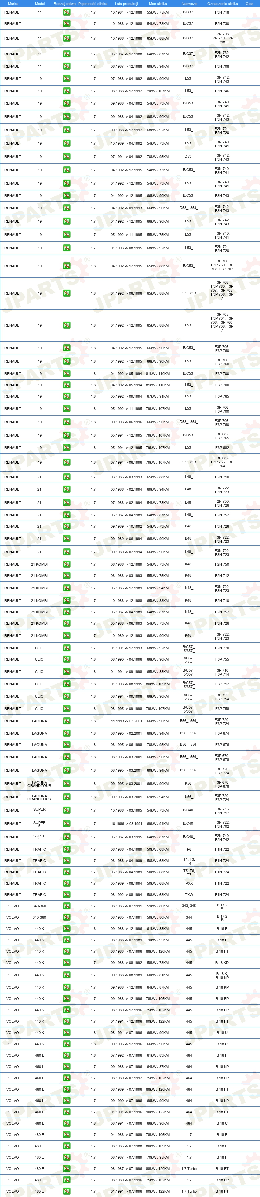260x1197 pixels.
Task: Click Clio production dates 08.1990 -> 04.1996
Action: (126, 660)
